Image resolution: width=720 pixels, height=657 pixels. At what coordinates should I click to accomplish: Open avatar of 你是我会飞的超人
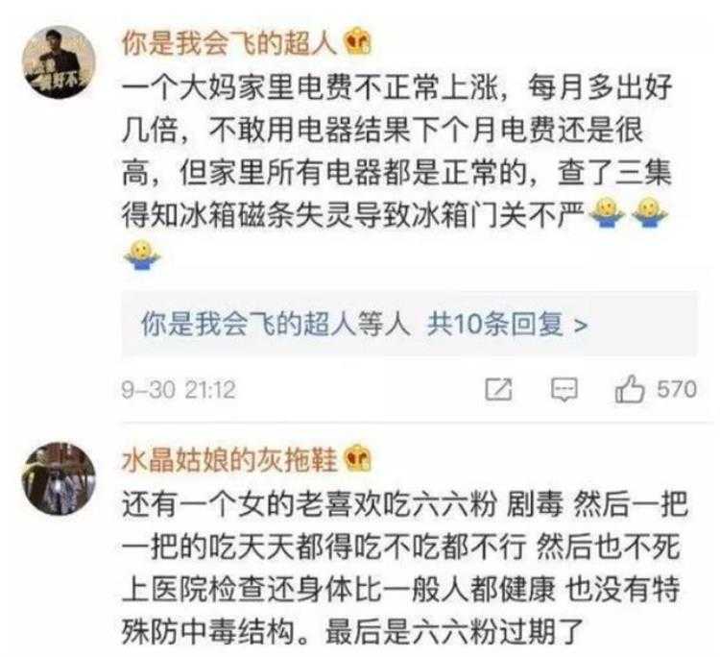[x=60, y=62]
